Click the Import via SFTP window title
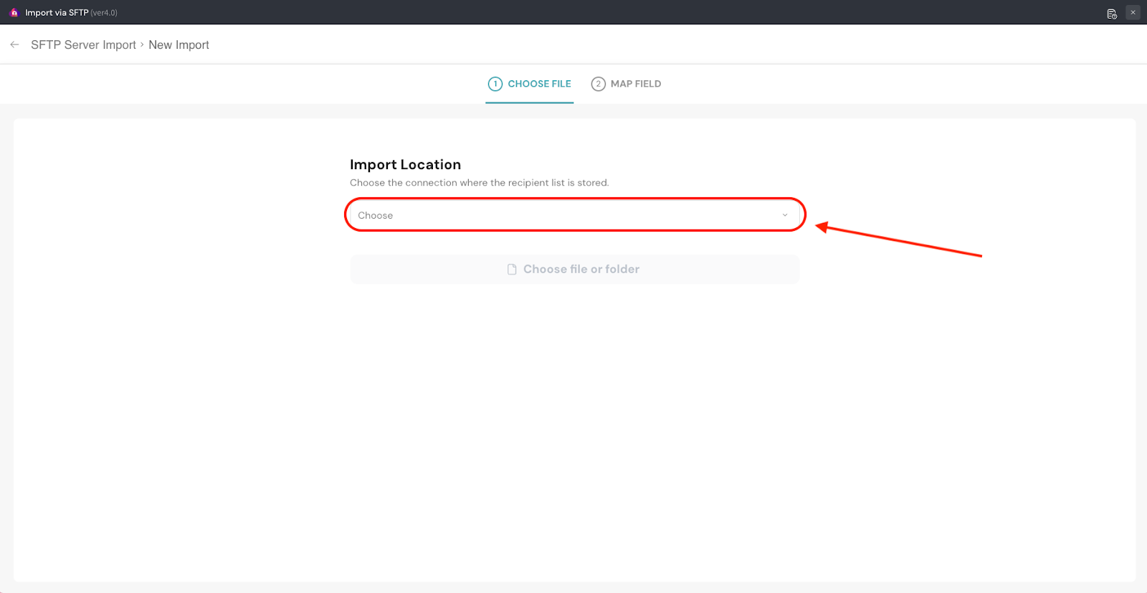 [57, 13]
